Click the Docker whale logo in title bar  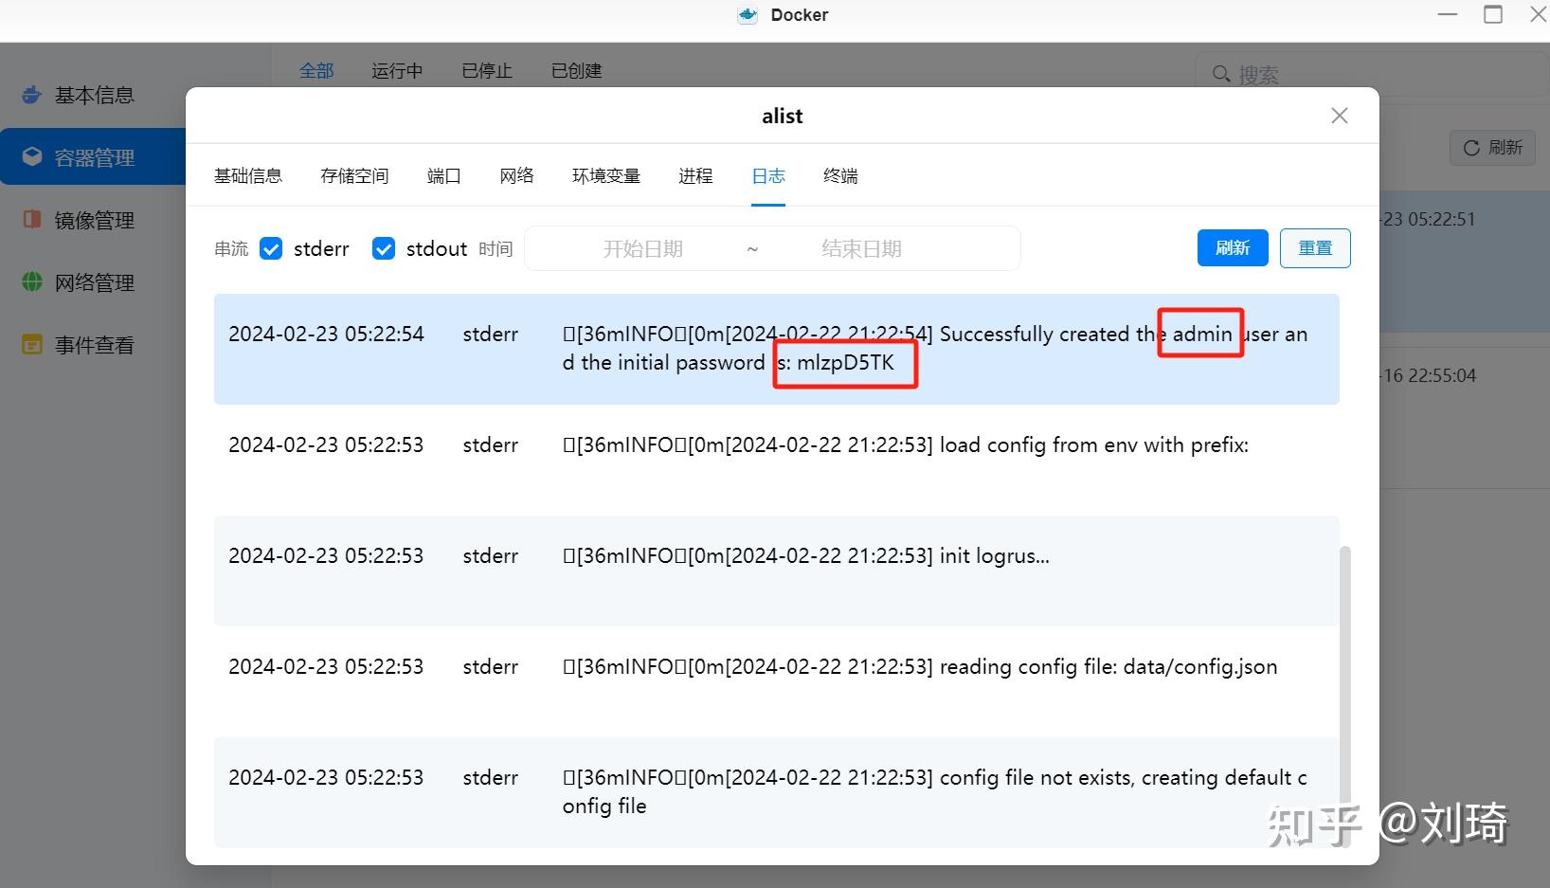(748, 14)
